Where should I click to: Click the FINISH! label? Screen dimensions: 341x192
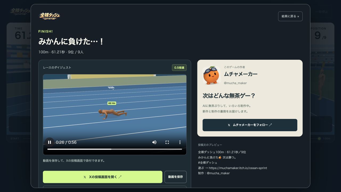pos(46,31)
